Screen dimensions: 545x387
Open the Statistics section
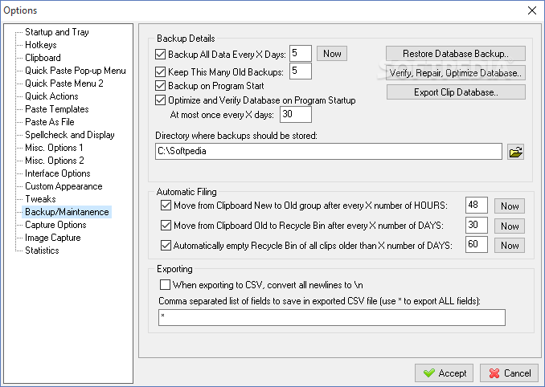coord(42,251)
